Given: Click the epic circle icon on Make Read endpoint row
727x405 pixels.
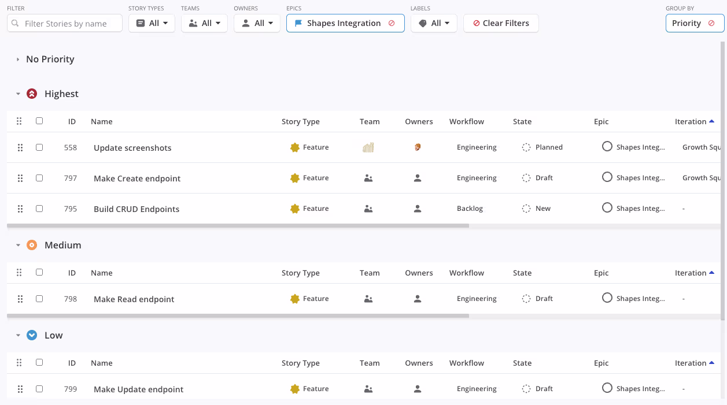Looking at the screenshot, I should 607,298.
